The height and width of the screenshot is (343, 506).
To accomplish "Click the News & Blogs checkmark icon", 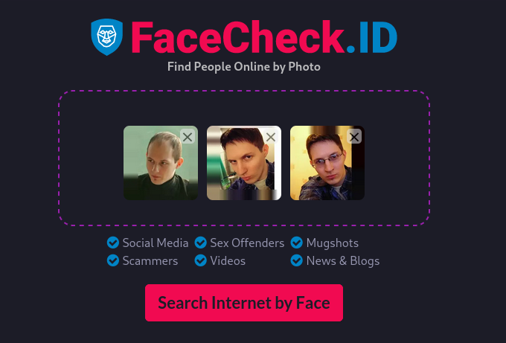I will 296,260.
